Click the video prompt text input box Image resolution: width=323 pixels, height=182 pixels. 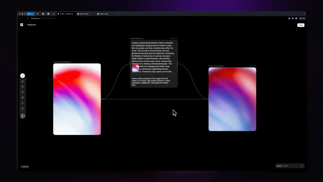click(x=154, y=81)
